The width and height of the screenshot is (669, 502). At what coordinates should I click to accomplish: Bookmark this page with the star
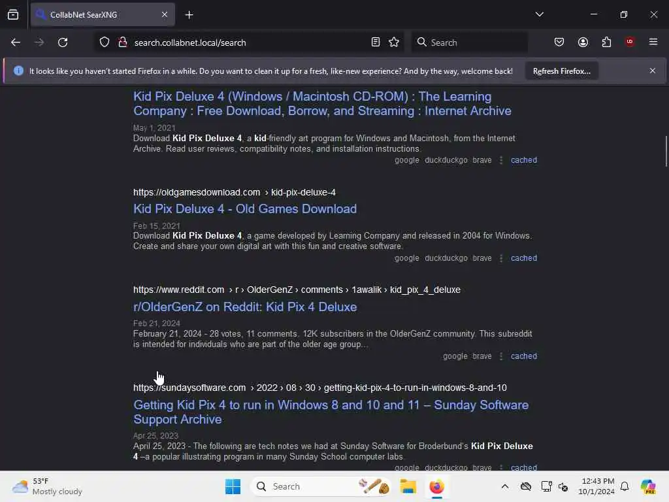394,42
